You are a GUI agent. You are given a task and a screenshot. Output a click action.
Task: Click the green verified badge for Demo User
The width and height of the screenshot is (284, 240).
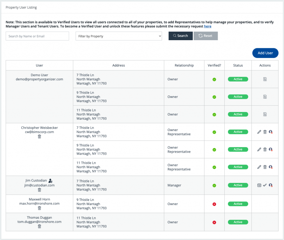(214, 79)
